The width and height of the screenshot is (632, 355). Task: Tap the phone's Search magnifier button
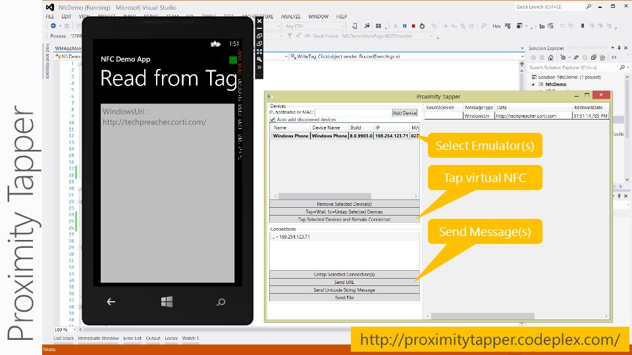[221, 302]
